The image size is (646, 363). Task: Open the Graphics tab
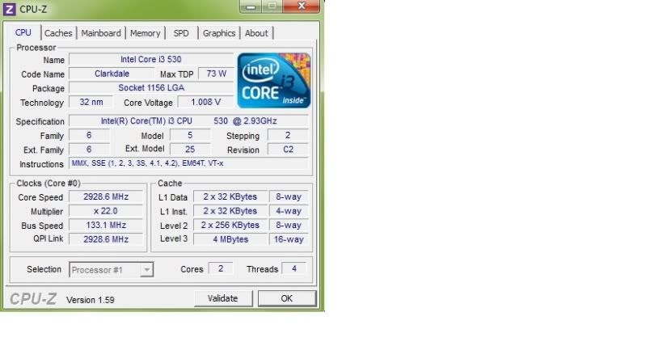219,33
